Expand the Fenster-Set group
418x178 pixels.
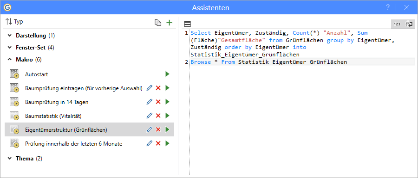coord(10,48)
